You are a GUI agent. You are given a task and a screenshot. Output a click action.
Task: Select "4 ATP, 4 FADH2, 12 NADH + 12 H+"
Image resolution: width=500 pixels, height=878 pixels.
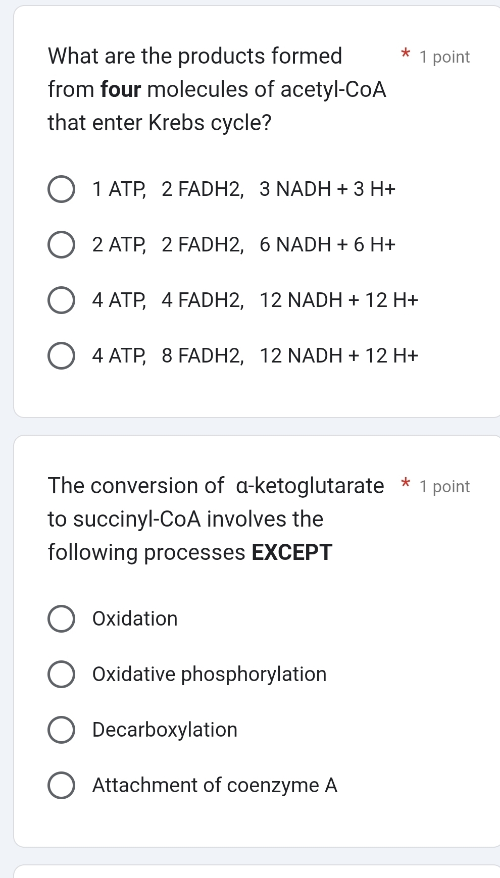tap(61, 301)
